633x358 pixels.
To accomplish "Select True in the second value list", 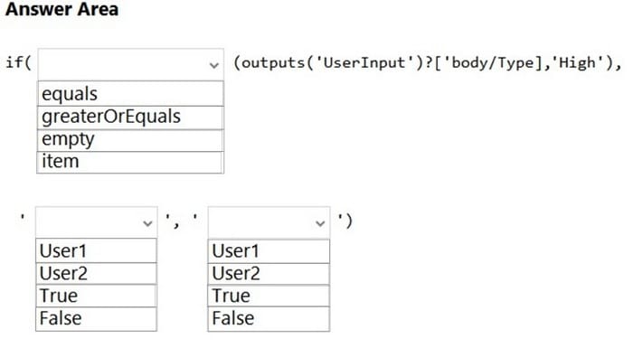I will (269, 296).
